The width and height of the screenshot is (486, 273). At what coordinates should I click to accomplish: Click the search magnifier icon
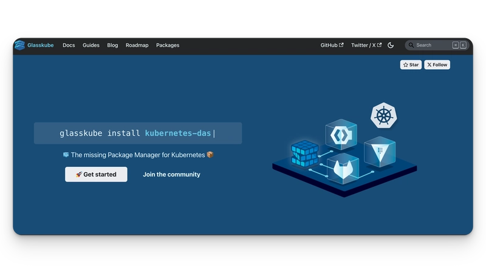click(411, 45)
